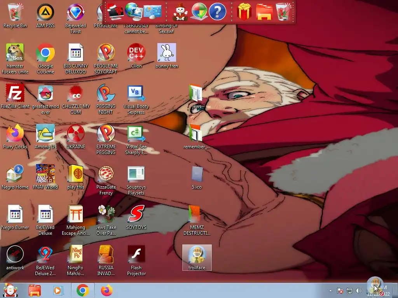This screenshot has width=398, height=298.
Task: Click the gift box icon in top dock
Action: click(244, 12)
